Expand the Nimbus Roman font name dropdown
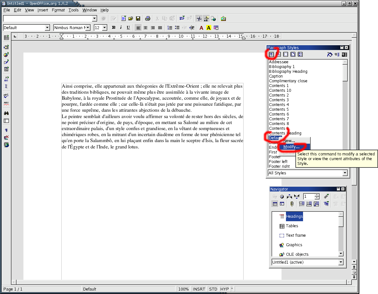 coord(88,28)
